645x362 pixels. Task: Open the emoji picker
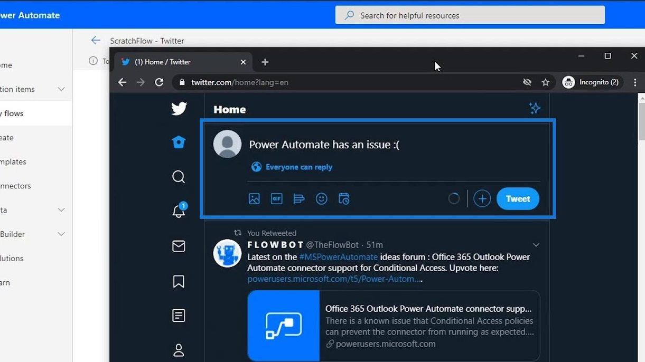click(322, 199)
